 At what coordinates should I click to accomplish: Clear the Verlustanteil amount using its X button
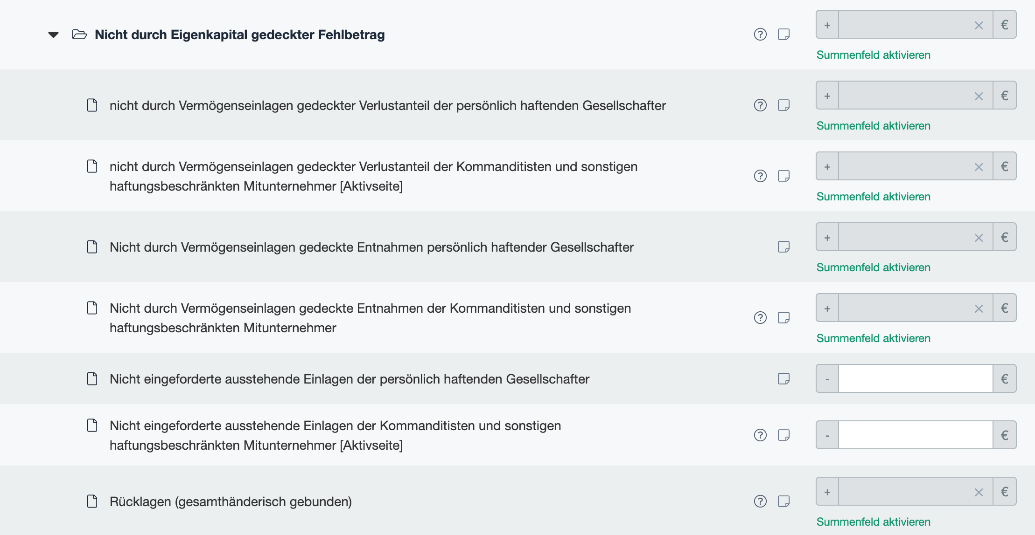pos(979,95)
